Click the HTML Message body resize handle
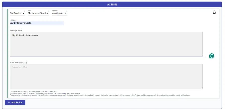Viewport: 226px width, 110px height. pos(201,87)
